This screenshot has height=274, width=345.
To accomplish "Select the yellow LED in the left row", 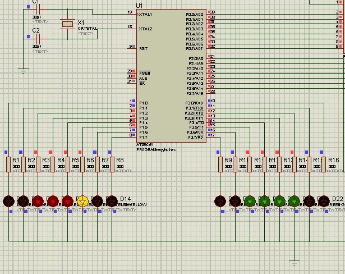I will point(82,200).
